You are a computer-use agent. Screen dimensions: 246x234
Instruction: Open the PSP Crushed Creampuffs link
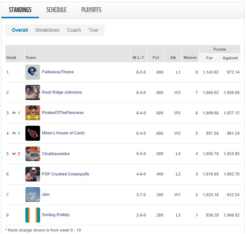[x=65, y=174]
